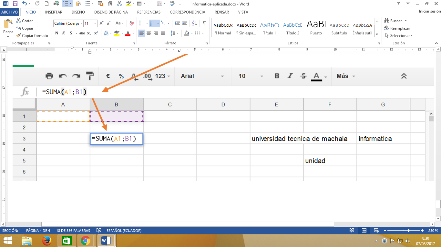The height and width of the screenshot is (247, 441).
Task: Click the Ordenar A-Z sort icon
Action: click(194, 23)
